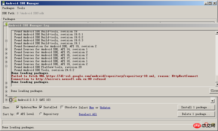This screenshot has height=131, width=218.
Task: Click the Android SDK Manager title bar icon
Action: pyautogui.click(x=3, y=3)
